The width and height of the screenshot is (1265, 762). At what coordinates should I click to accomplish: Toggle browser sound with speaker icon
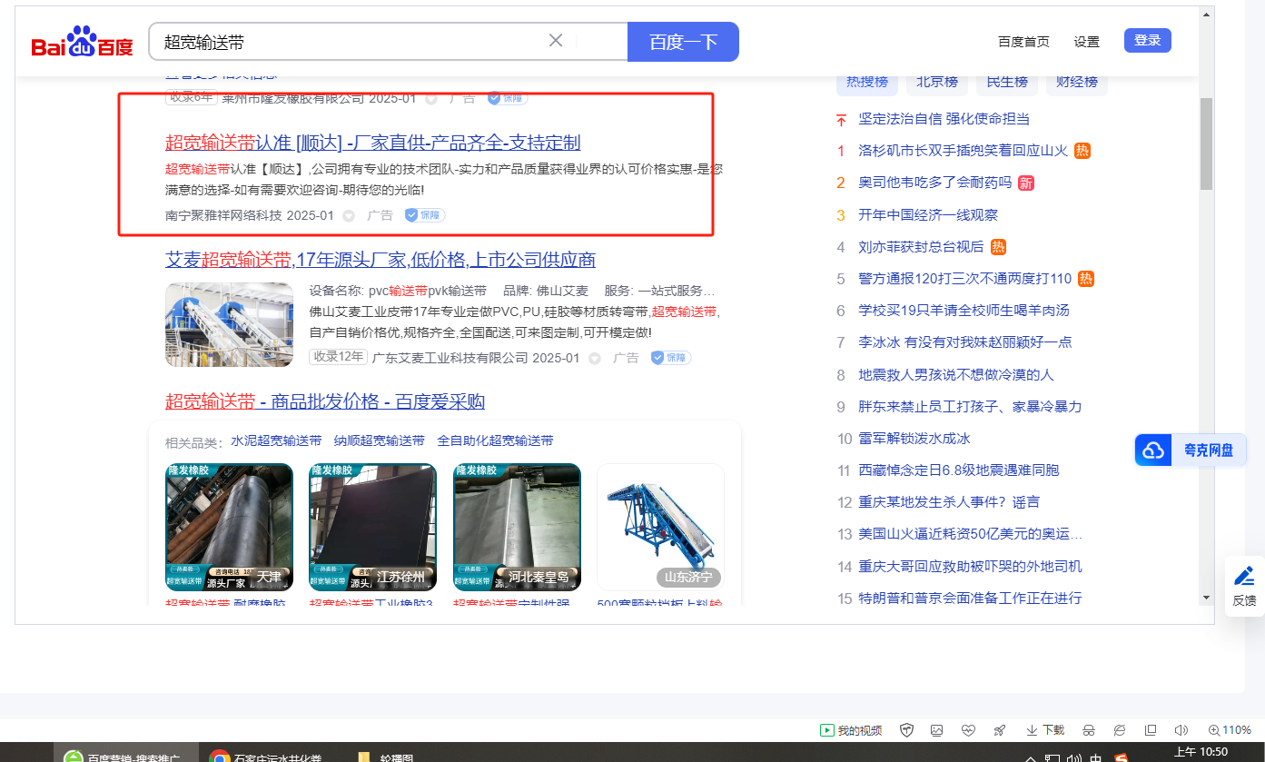tap(1181, 730)
